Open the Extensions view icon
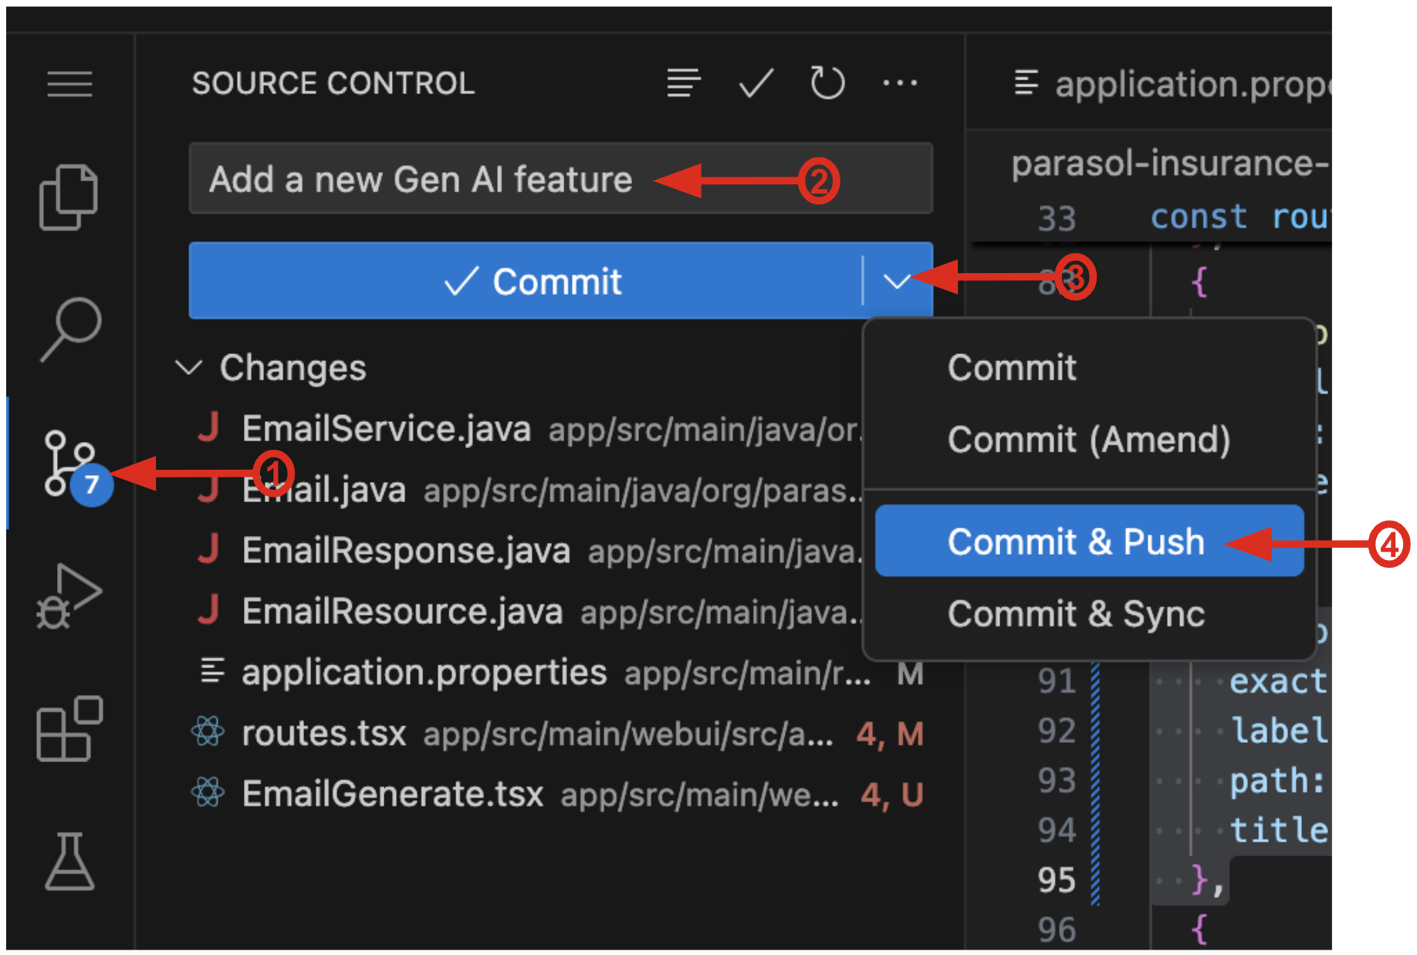Image resolution: width=1417 pixels, height=955 pixels. point(69,729)
